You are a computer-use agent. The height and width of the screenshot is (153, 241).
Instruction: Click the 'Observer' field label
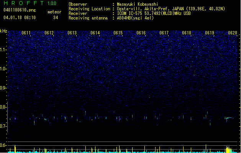coord(78,4)
